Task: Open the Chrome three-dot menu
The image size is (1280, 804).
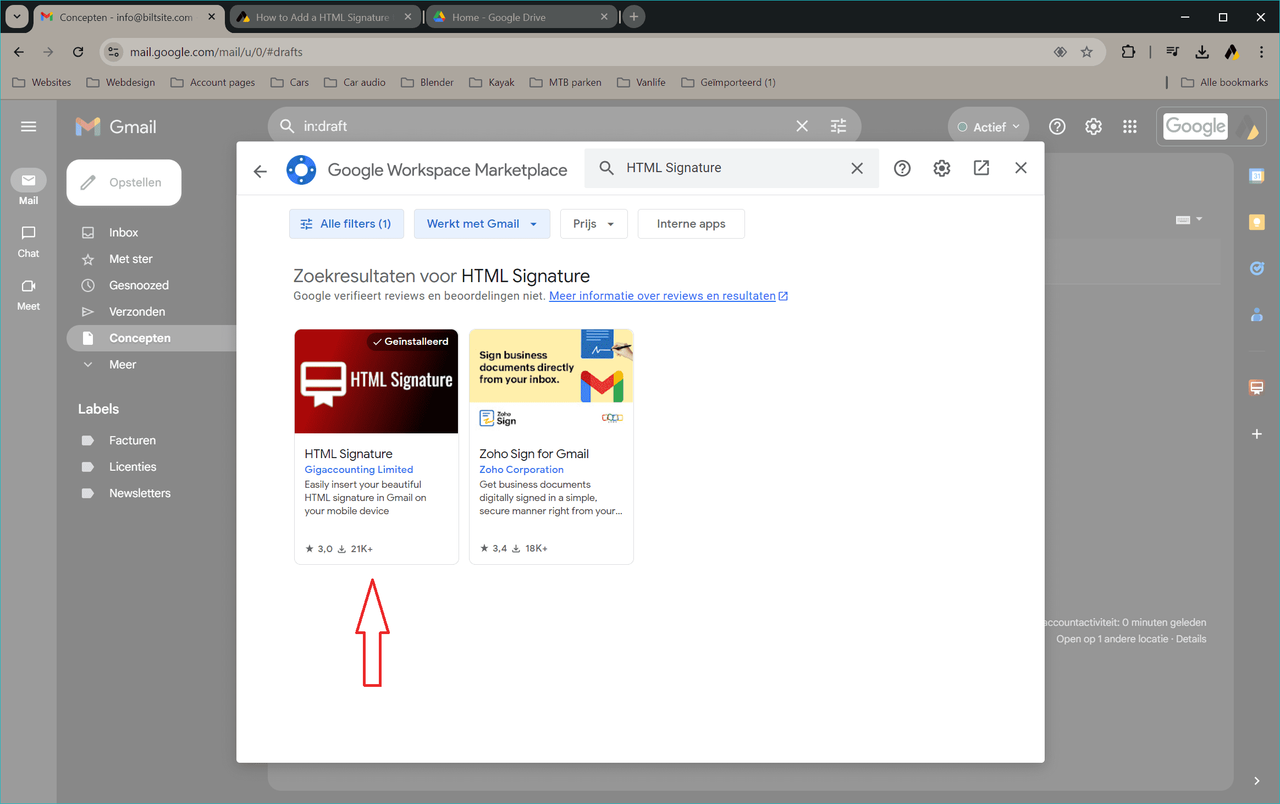Action: click(x=1261, y=52)
